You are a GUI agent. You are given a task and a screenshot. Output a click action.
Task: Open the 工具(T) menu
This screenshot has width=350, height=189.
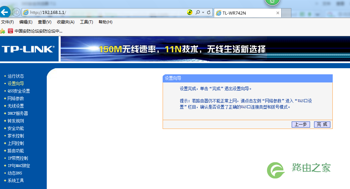[x=87, y=22]
